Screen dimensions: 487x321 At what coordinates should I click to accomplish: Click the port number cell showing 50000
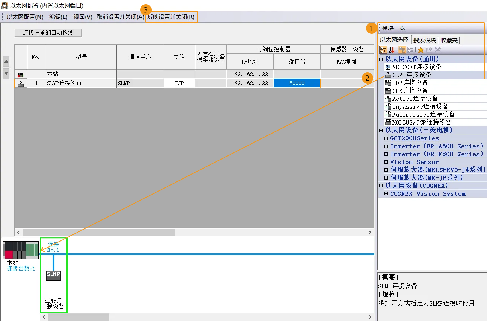297,83
